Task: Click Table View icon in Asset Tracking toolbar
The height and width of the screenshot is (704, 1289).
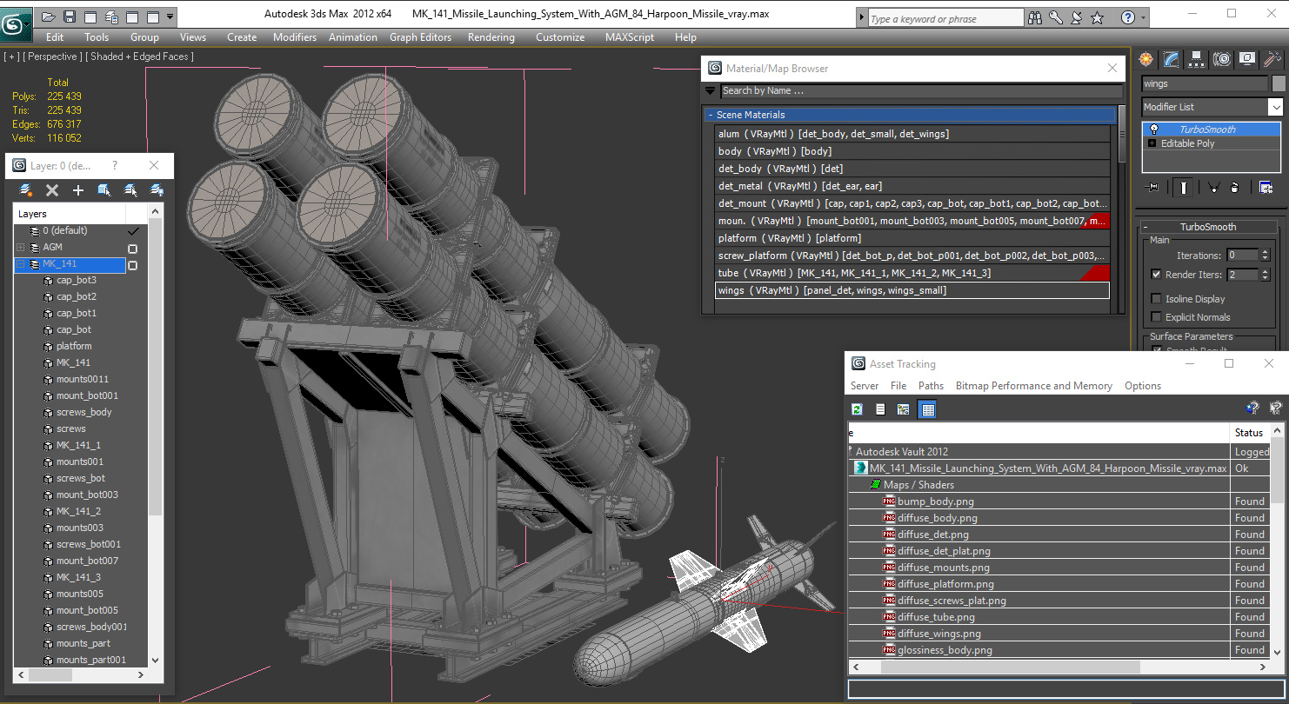Action: pos(928,409)
